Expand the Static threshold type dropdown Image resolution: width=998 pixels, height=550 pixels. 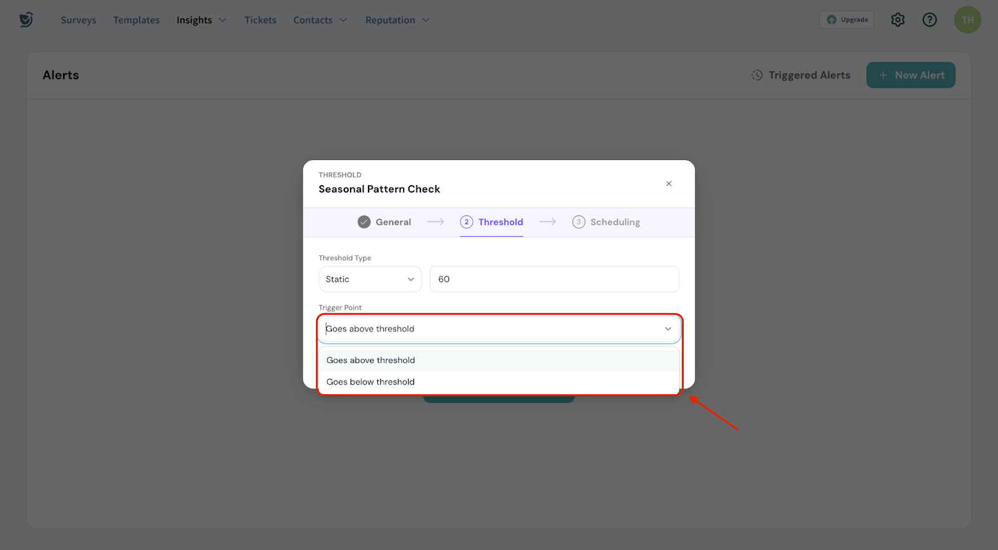[x=370, y=279]
